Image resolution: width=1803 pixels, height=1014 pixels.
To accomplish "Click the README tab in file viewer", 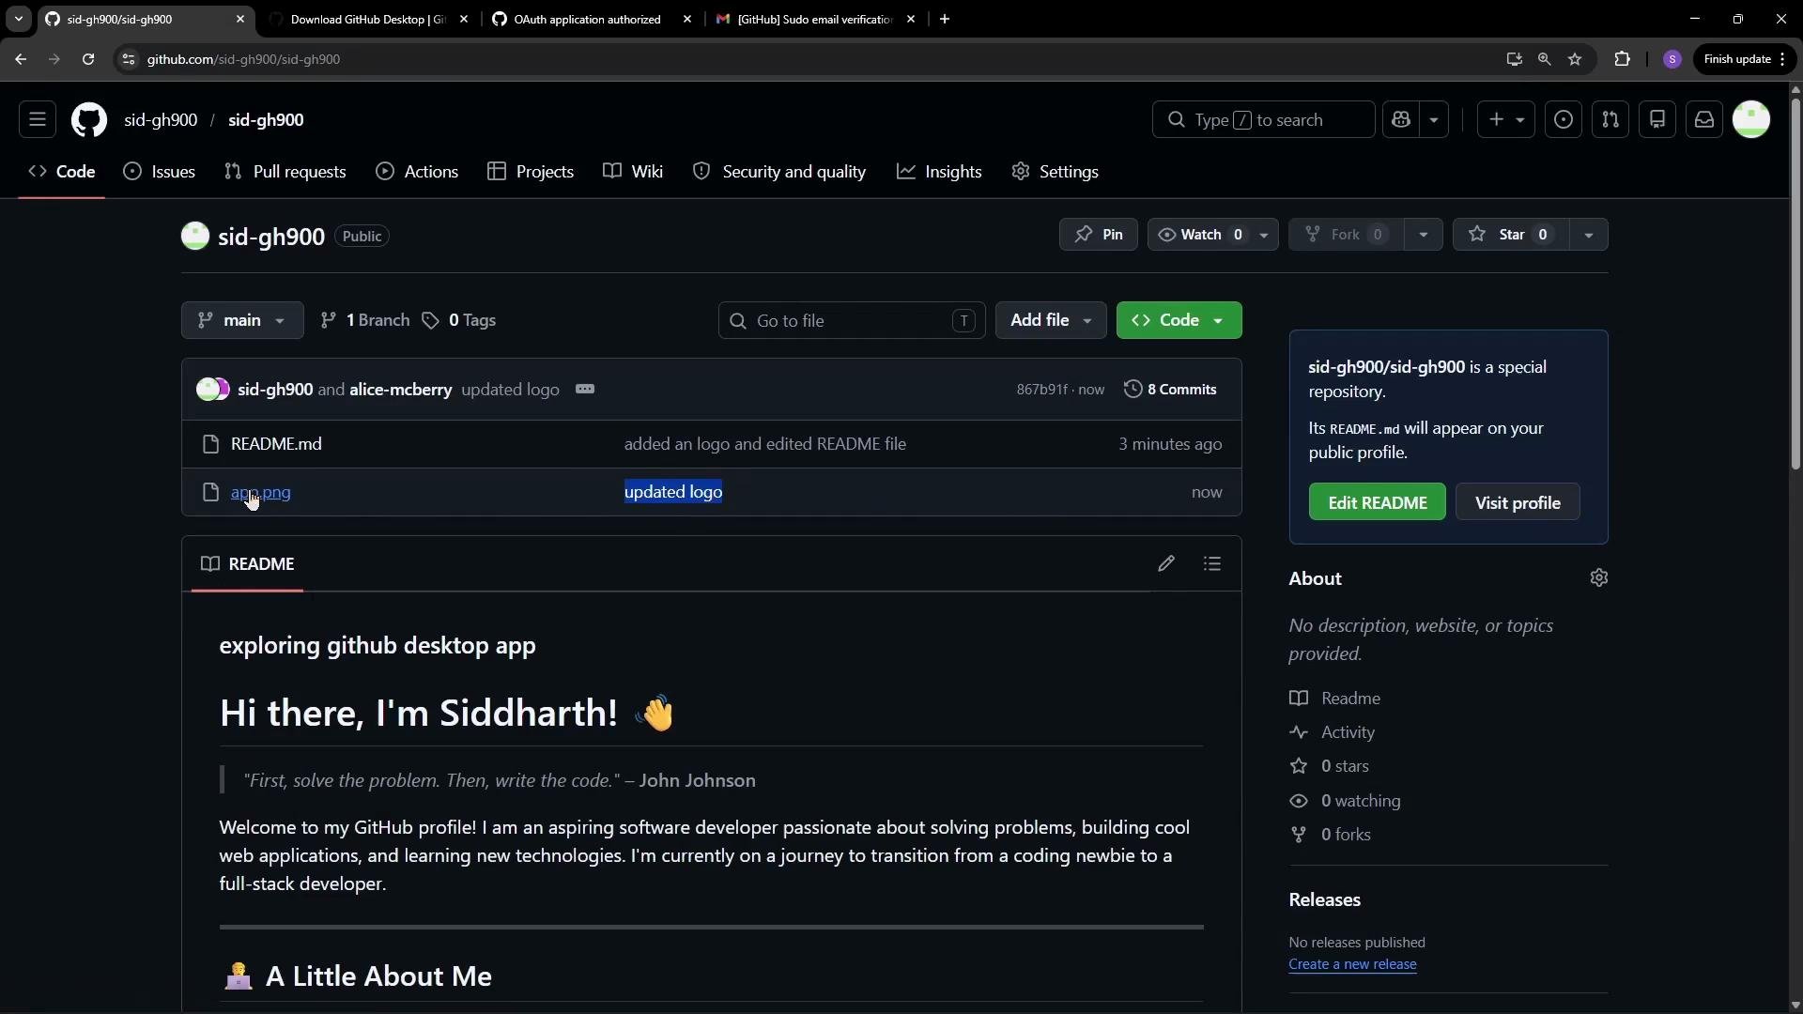I will [x=248, y=564].
